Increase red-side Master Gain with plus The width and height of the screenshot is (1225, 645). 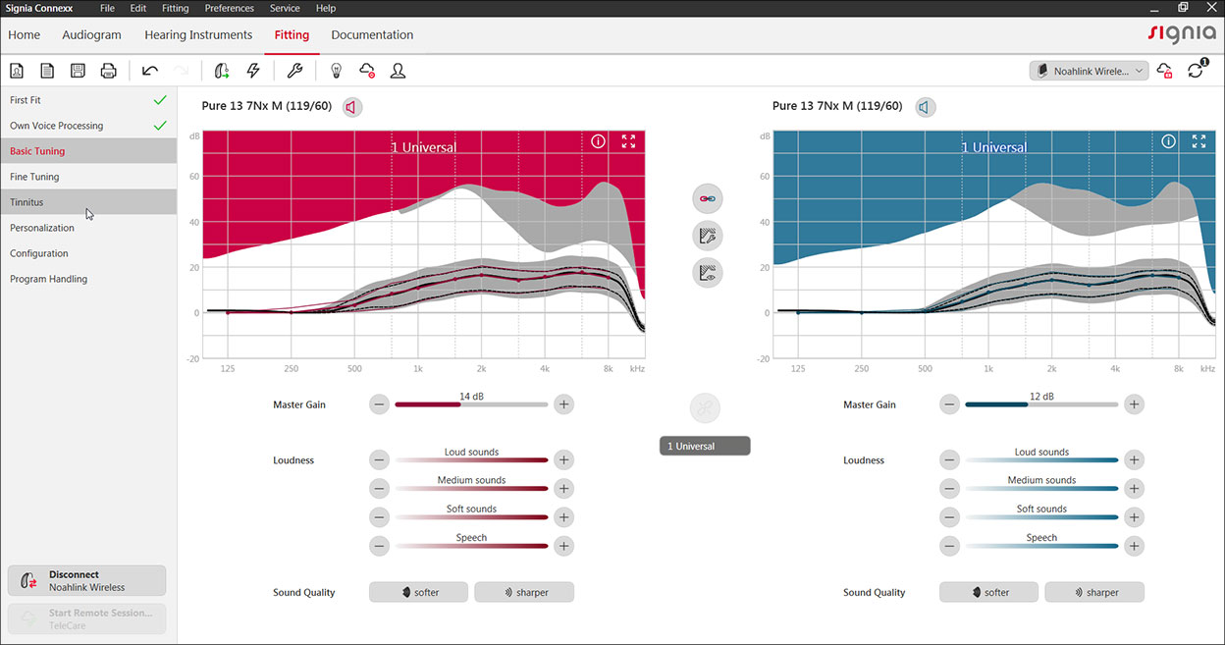563,403
